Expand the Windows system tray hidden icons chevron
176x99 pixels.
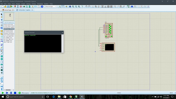click(153, 97)
